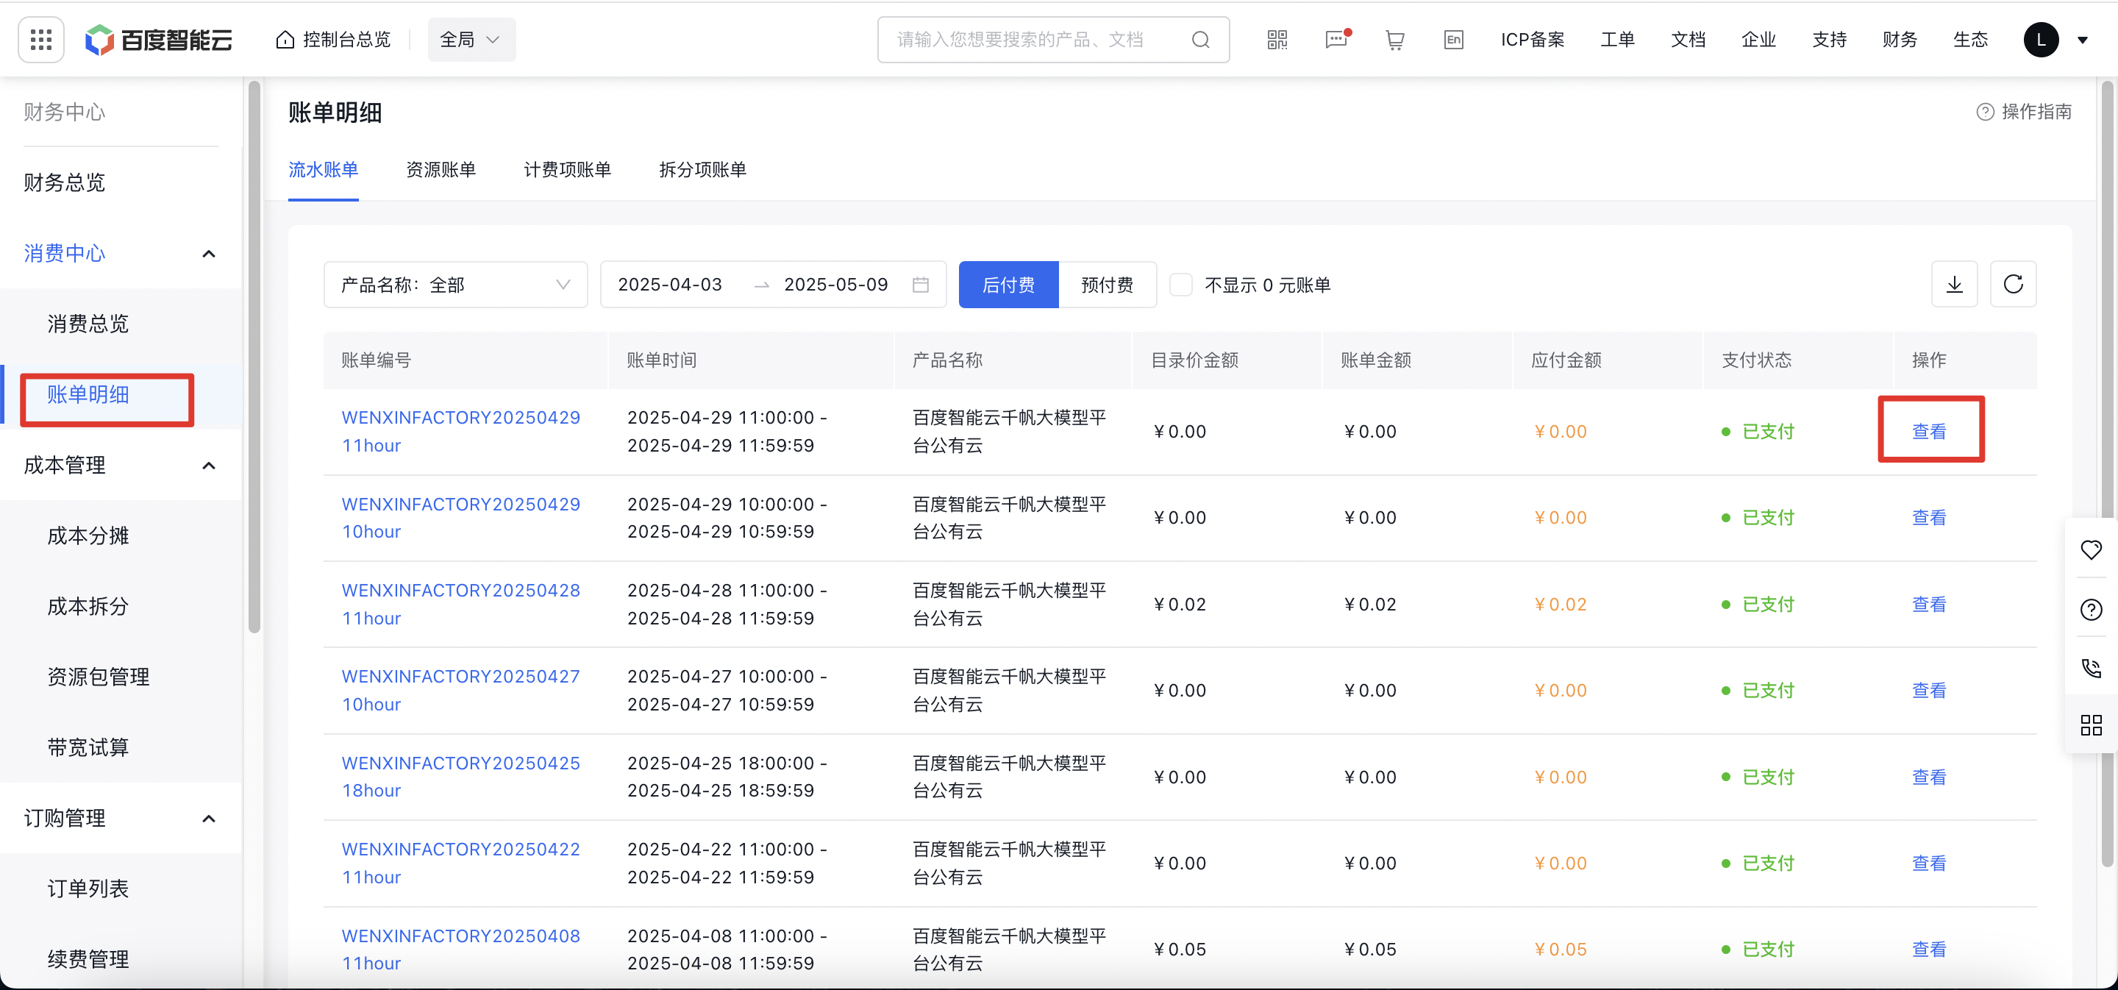Viewport: 2118px width, 990px height.
Task: Click 查看 for the 20250428 11hour bill
Action: pyautogui.click(x=1929, y=605)
